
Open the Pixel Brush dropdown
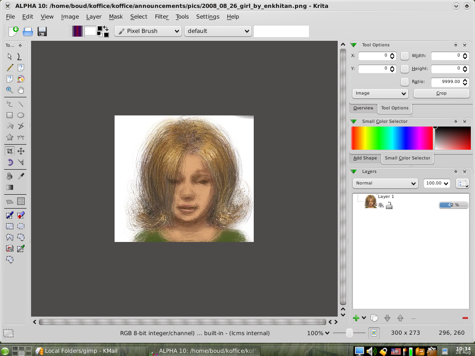[x=148, y=31]
